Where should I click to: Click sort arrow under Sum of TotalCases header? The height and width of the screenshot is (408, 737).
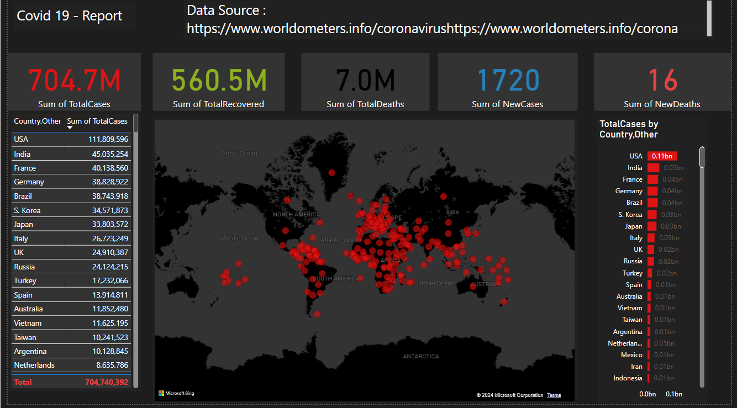70,128
